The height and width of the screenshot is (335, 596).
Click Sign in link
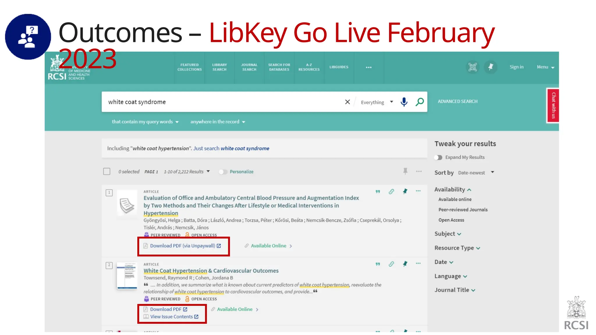coord(517,67)
